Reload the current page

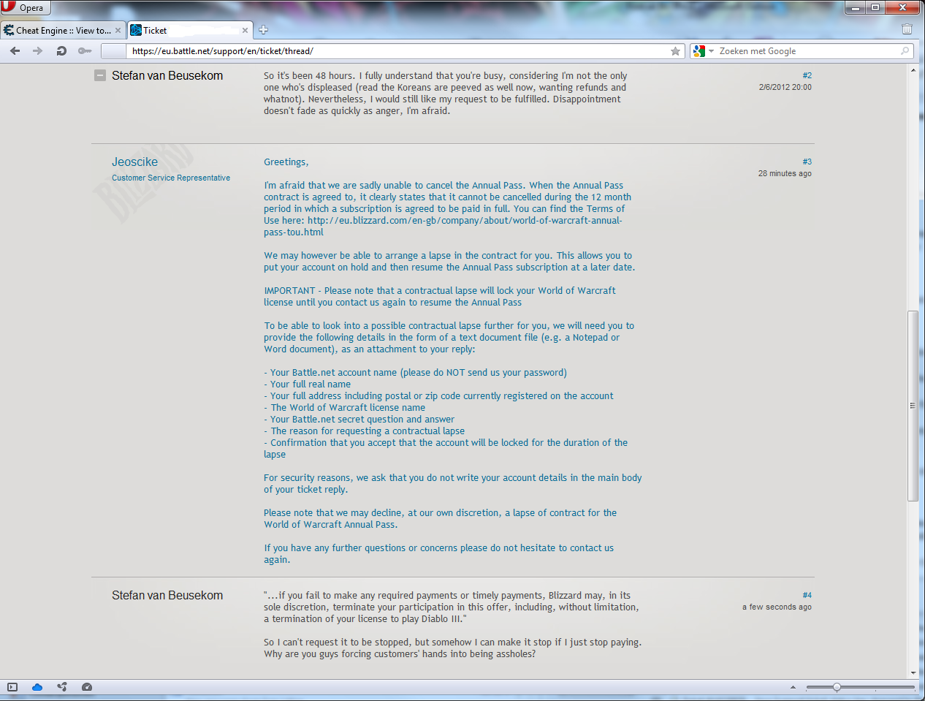[61, 51]
